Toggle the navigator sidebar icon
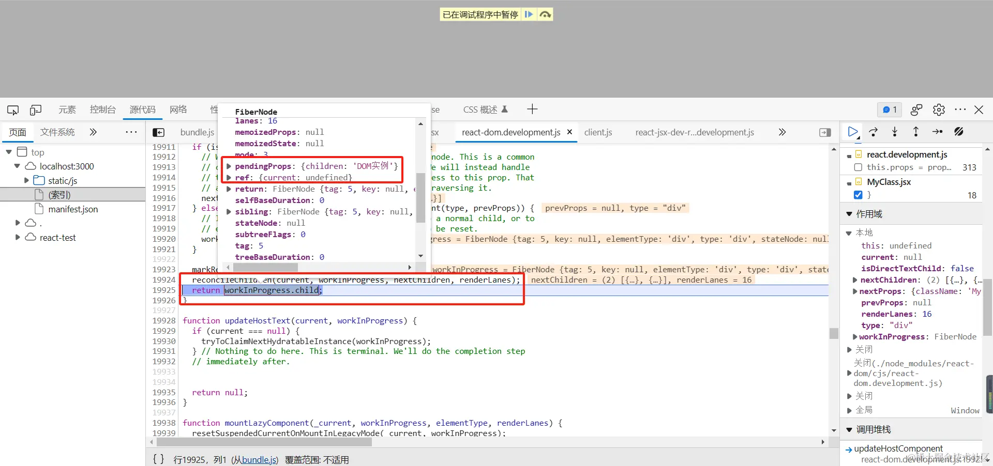Image resolution: width=993 pixels, height=466 pixels. click(159, 133)
